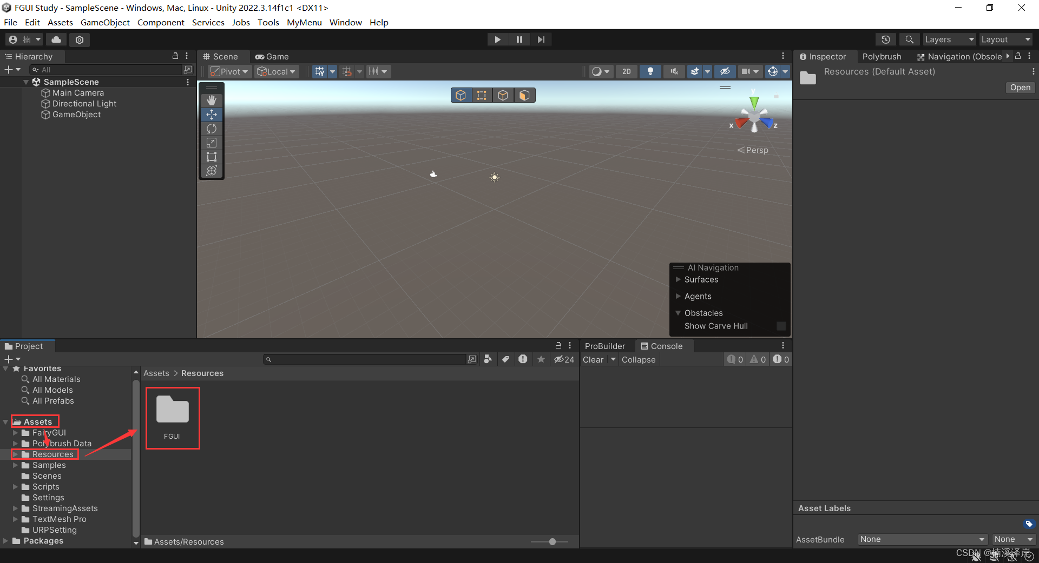Viewport: 1039px width, 563px height.
Task: Open the cloud services icon
Action: (56, 39)
